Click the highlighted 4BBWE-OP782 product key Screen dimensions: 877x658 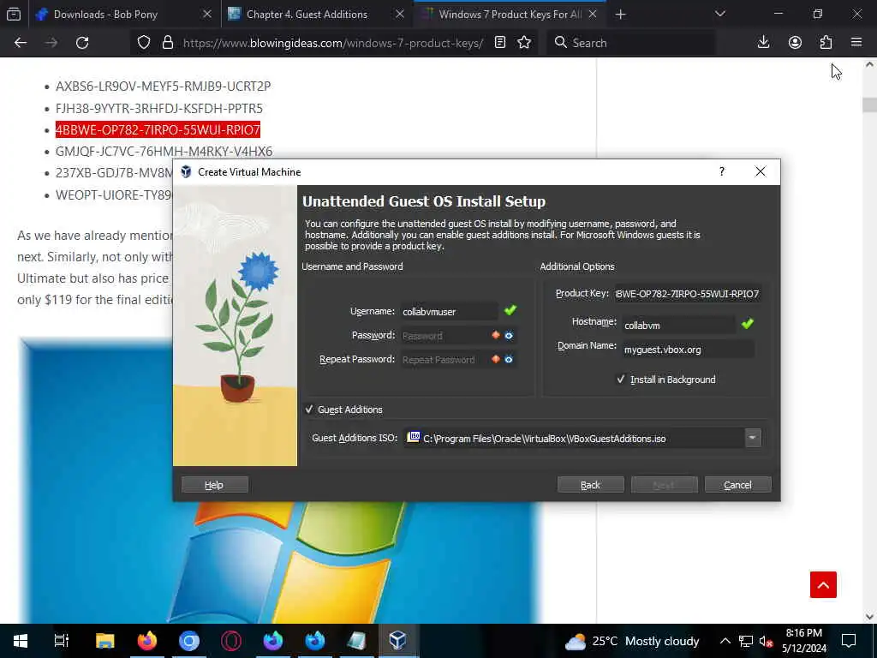[x=158, y=130]
